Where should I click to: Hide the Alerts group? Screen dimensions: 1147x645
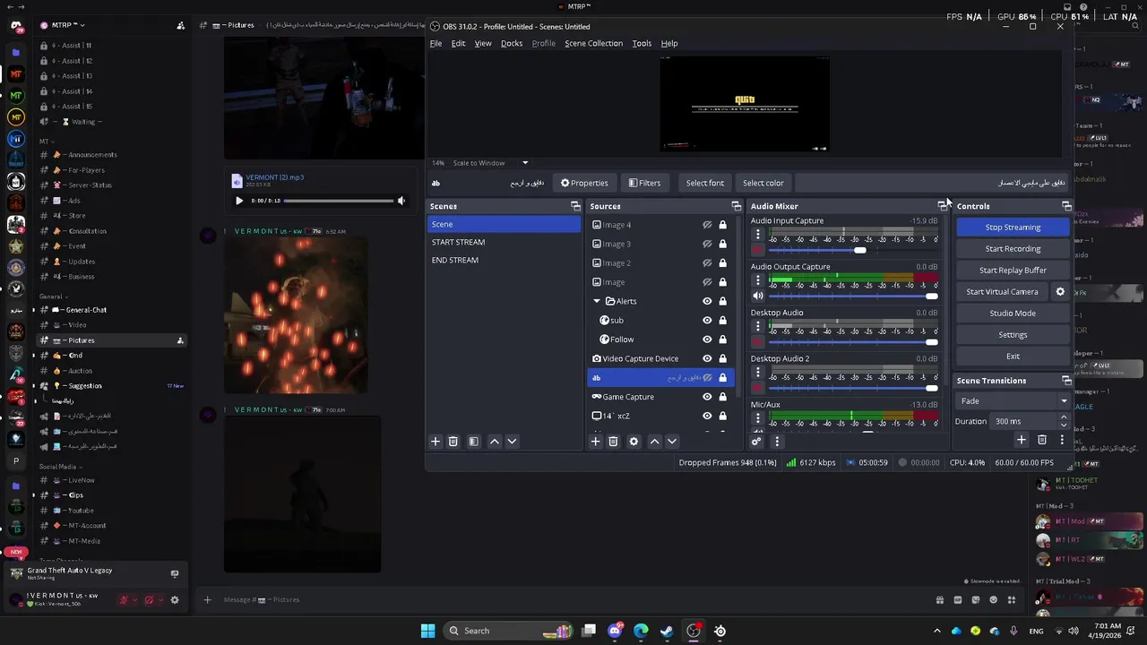[x=707, y=301]
